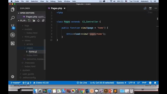
Task: Collapse all folders in explorer
Action: point(43,21)
